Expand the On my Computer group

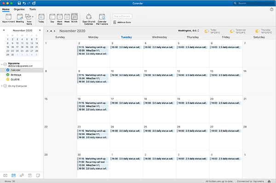(2, 86)
